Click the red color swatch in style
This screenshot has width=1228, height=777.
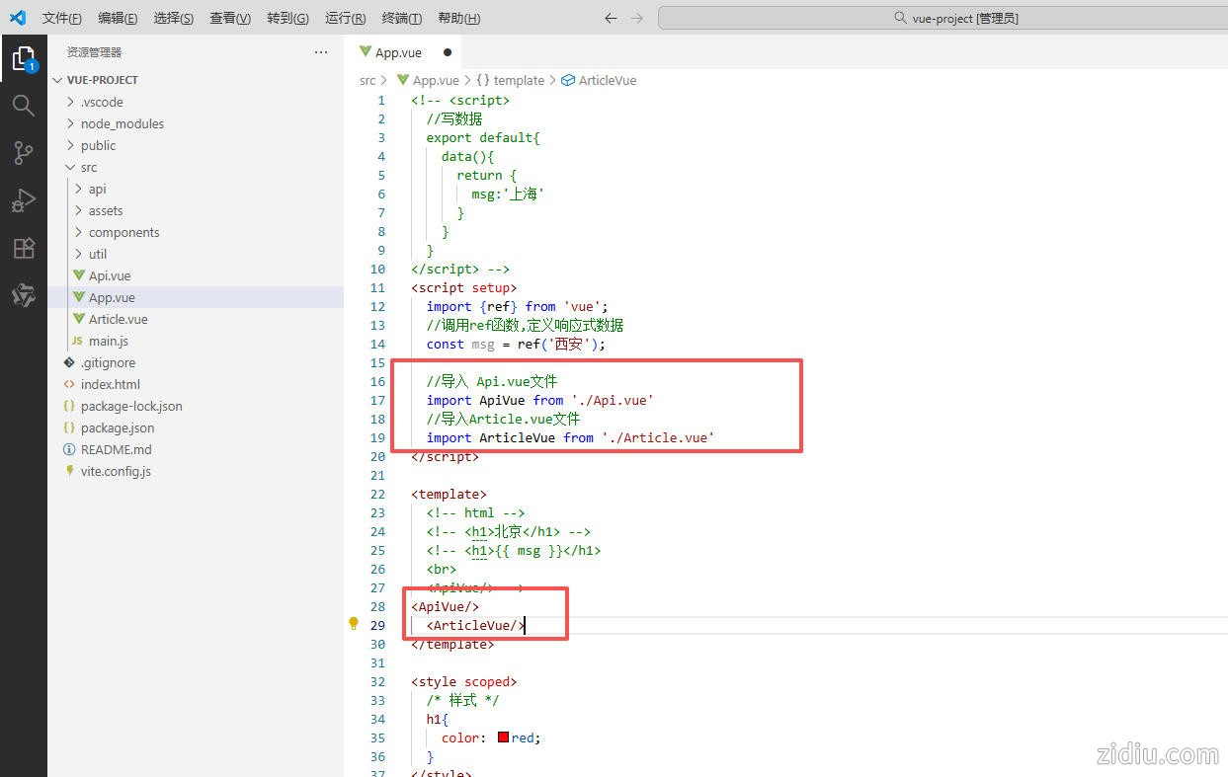tap(503, 738)
